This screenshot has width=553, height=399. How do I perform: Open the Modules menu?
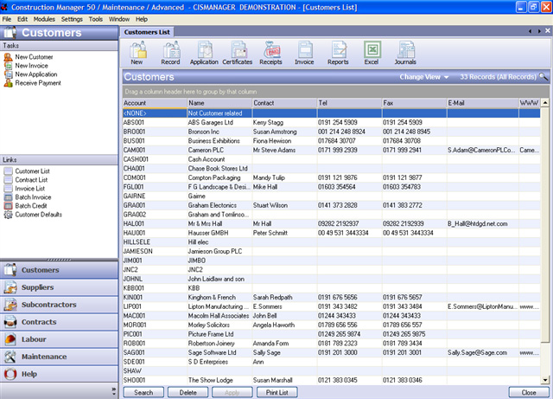(x=44, y=19)
